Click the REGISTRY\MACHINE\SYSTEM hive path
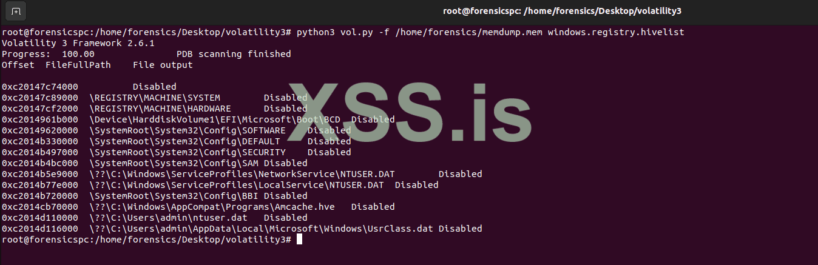Viewport: 818px width, 265px height. (x=155, y=98)
